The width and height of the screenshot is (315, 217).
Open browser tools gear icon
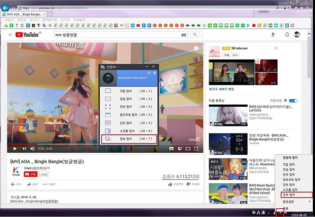[308, 8]
